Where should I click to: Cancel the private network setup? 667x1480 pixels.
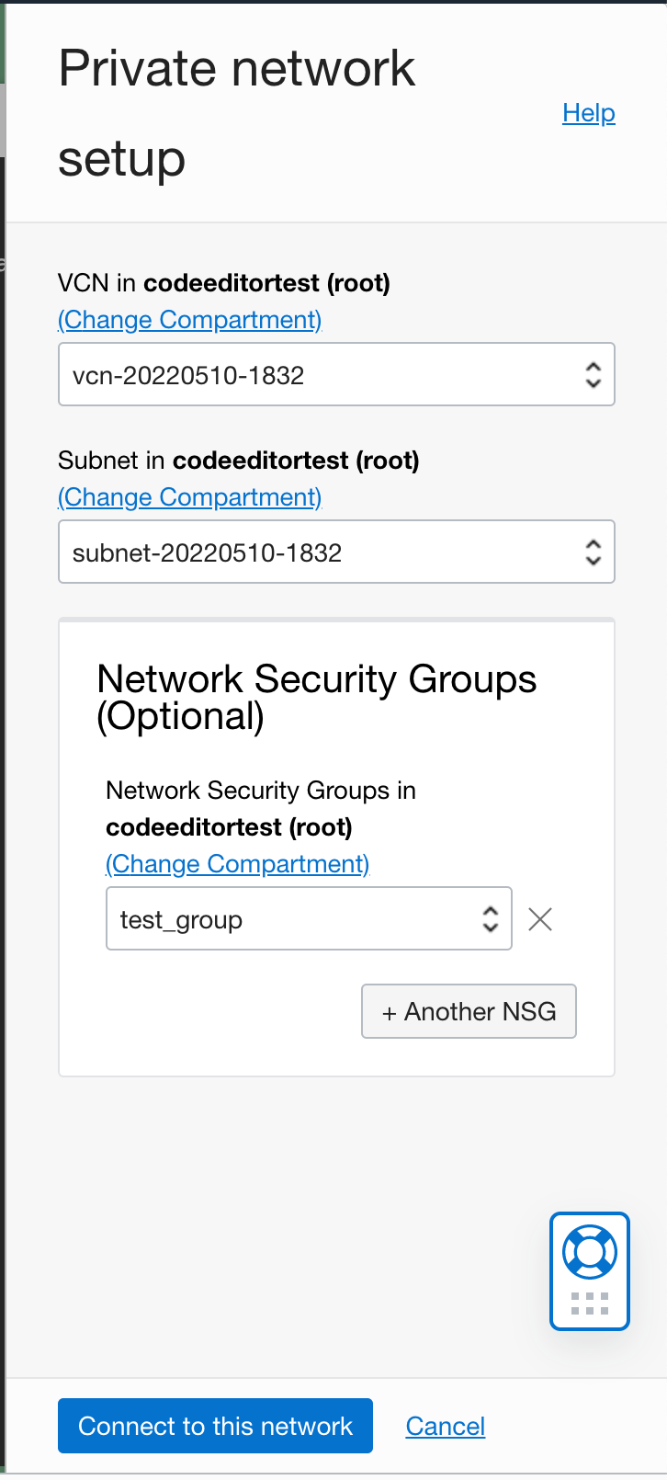(446, 1426)
